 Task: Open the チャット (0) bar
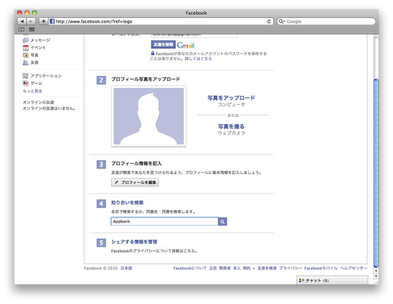(332, 280)
